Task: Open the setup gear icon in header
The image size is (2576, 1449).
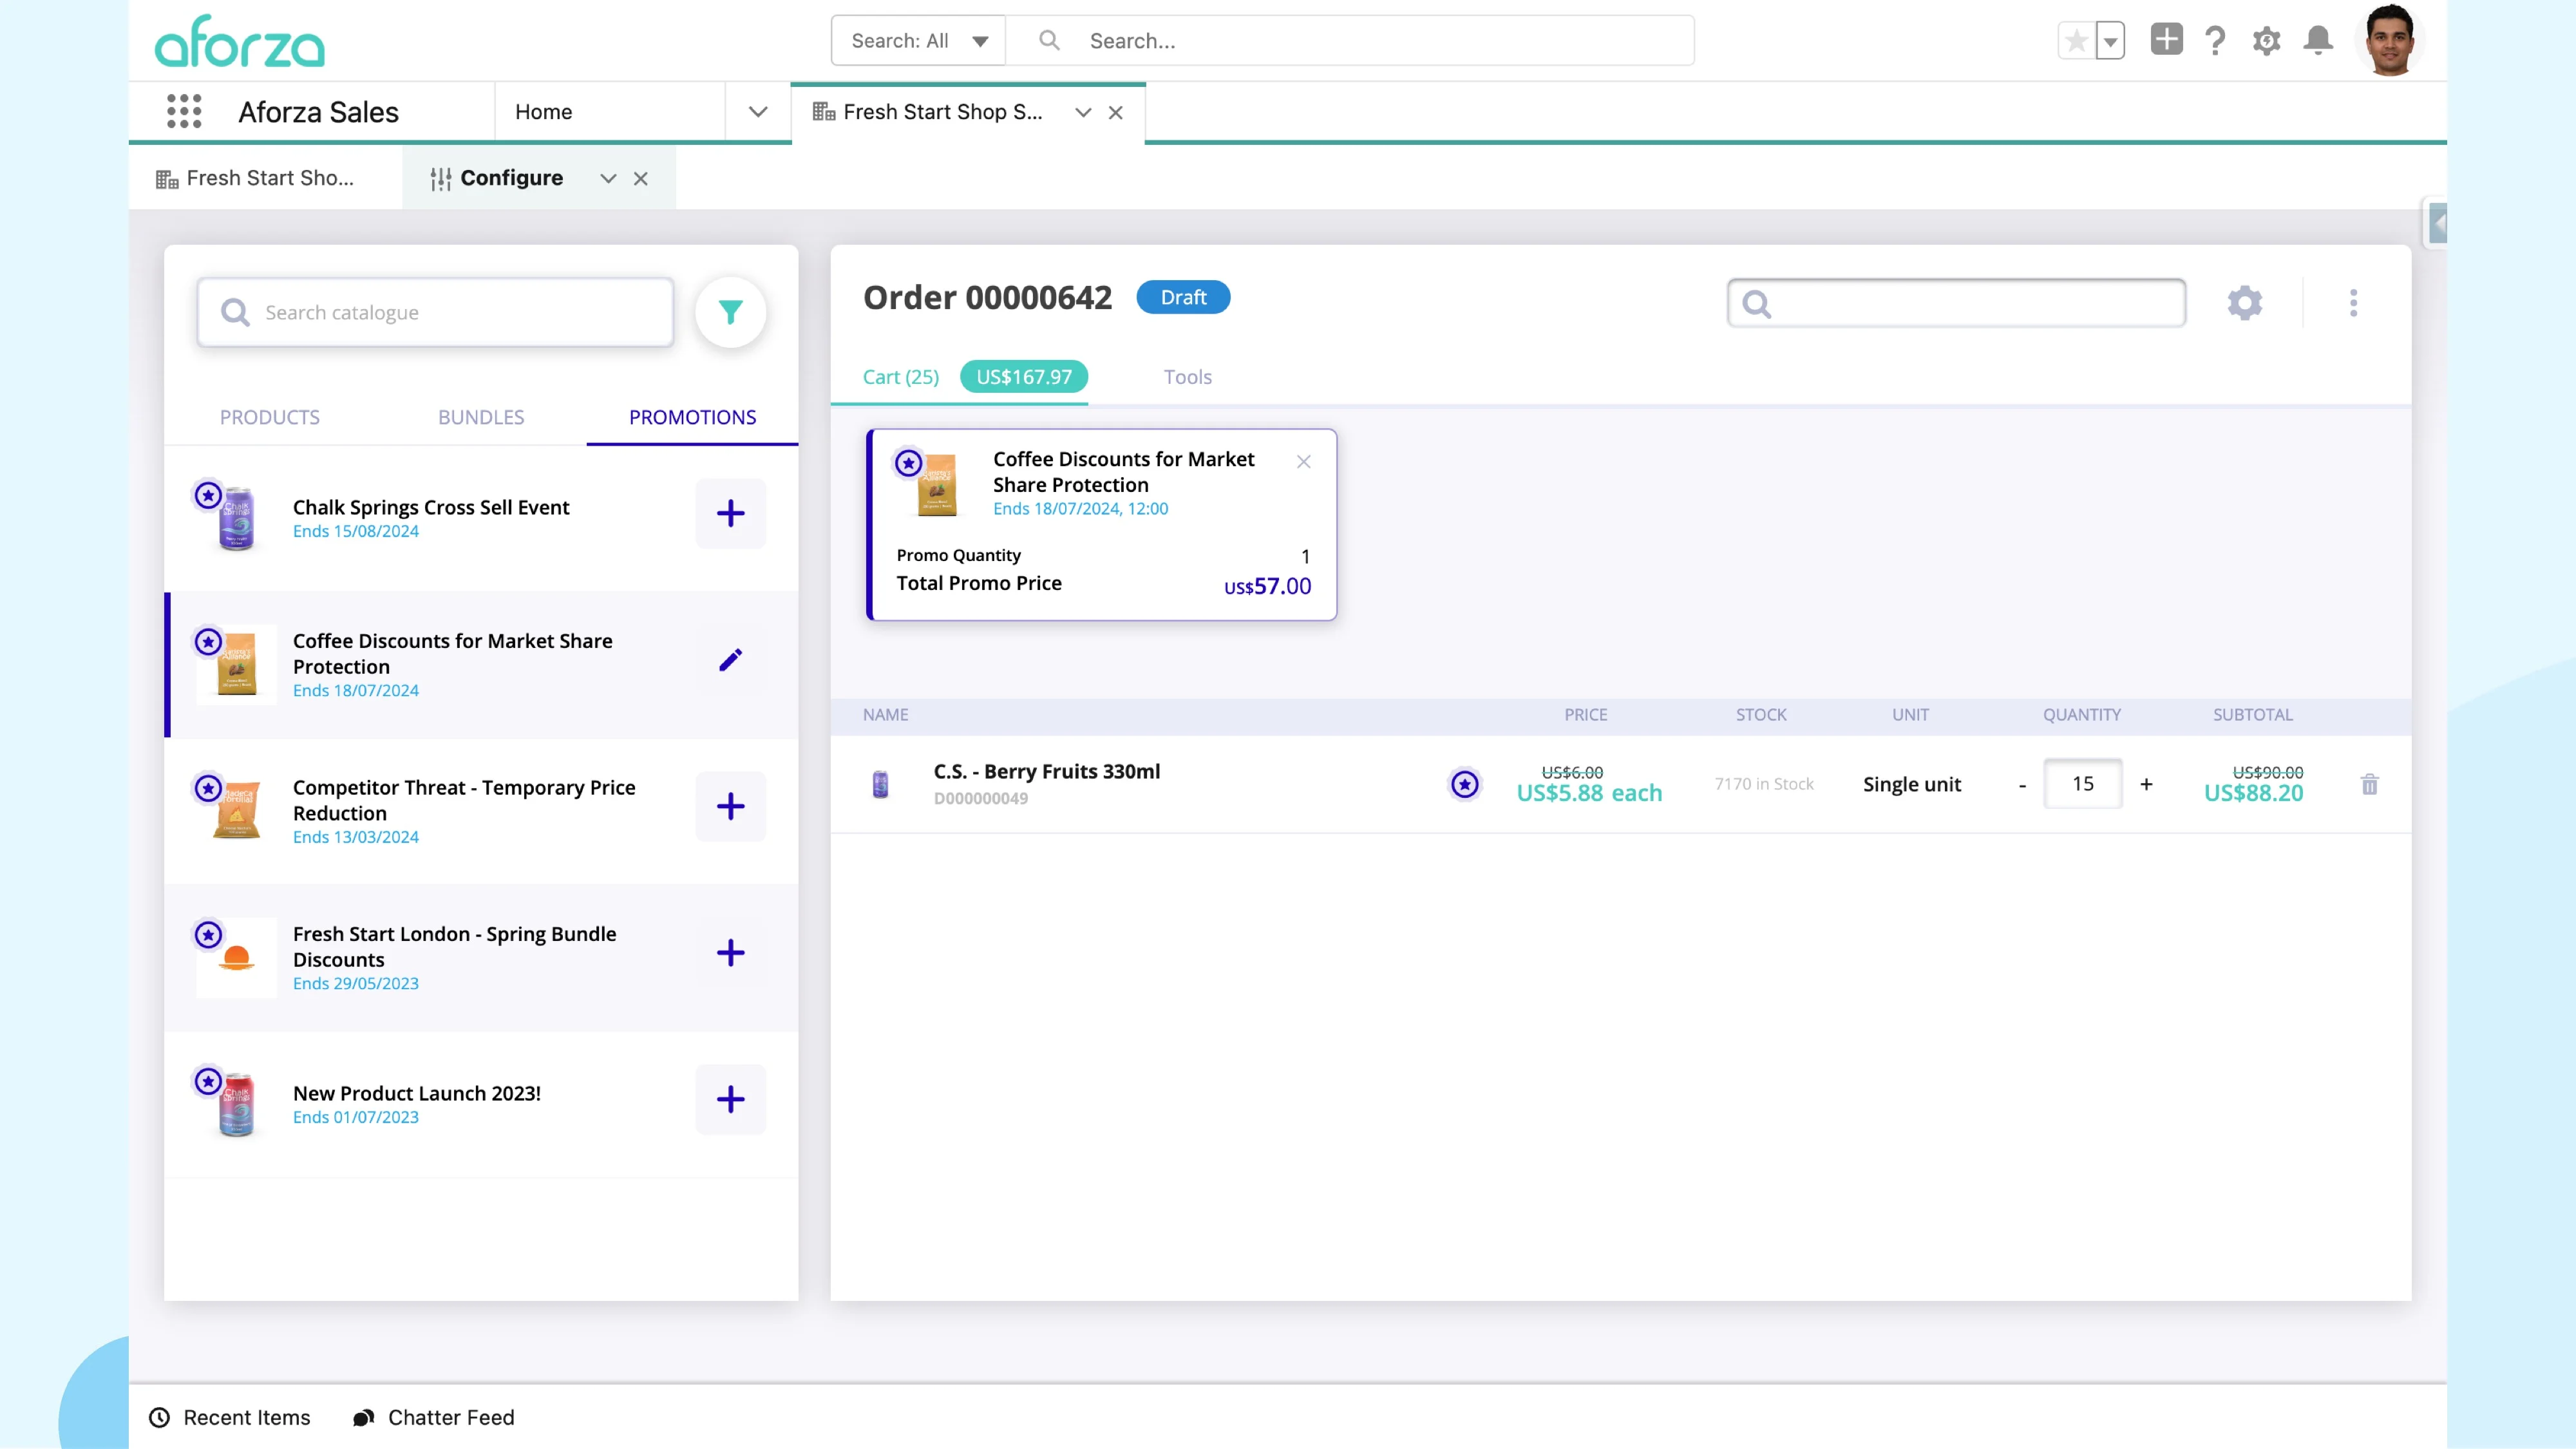Action: pos(2266,41)
